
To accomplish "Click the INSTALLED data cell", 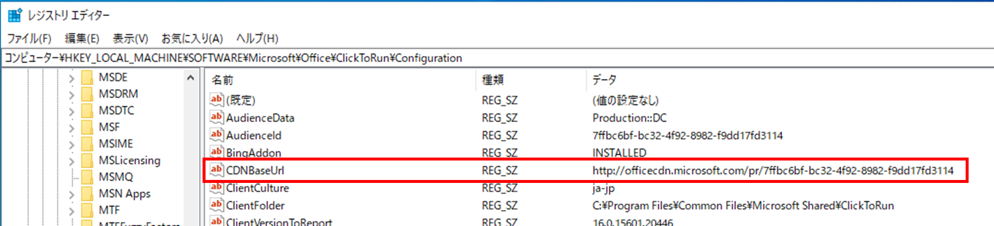I will pos(620,153).
